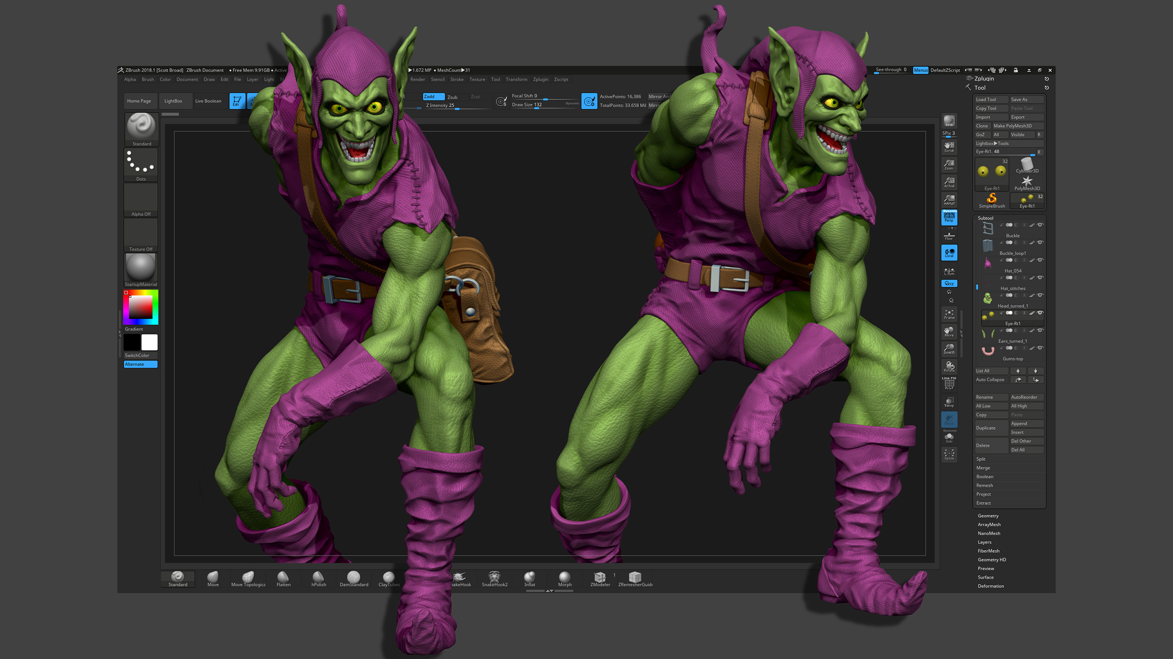The width and height of the screenshot is (1173, 659).
Task: Hide the Buckle subtool with eye icon
Action: click(1040, 225)
